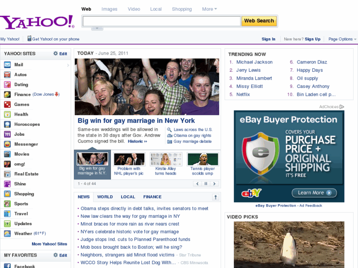Click the Finance icon in Yahoo! Sites
358x268 pixels.
[7, 94]
